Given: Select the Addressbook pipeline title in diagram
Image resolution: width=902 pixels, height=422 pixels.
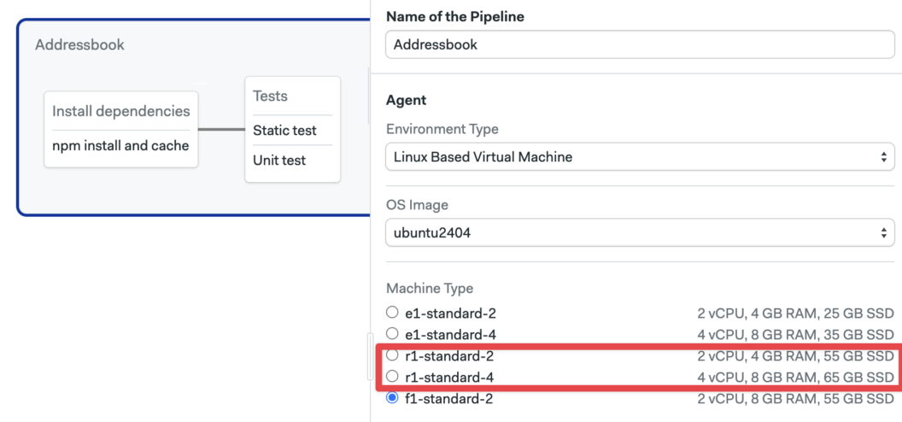Looking at the screenshot, I should 79,44.
